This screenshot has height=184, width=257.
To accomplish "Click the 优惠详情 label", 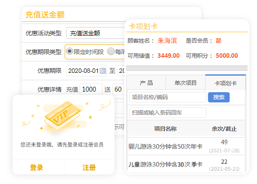I will 49,89.
